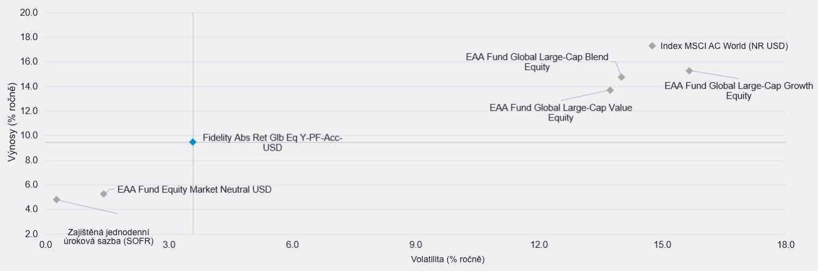Click the Volatilita (% ročně) axis title
Screen dimensions: 818x271
click(x=448, y=260)
